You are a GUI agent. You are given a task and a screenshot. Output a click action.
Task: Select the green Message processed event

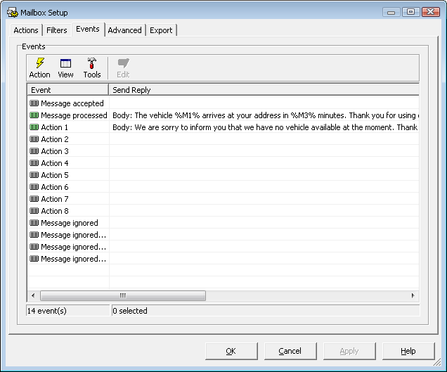(x=73, y=115)
